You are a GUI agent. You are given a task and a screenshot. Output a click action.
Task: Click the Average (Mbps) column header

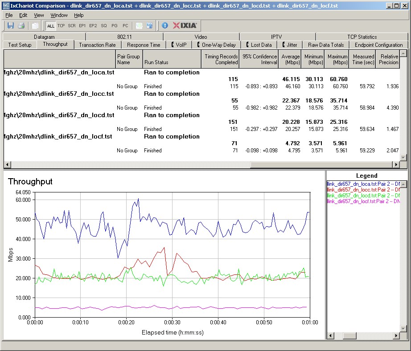(290, 59)
